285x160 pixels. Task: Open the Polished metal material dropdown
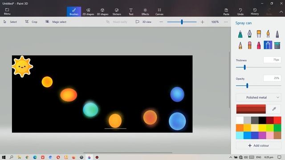coord(258,97)
